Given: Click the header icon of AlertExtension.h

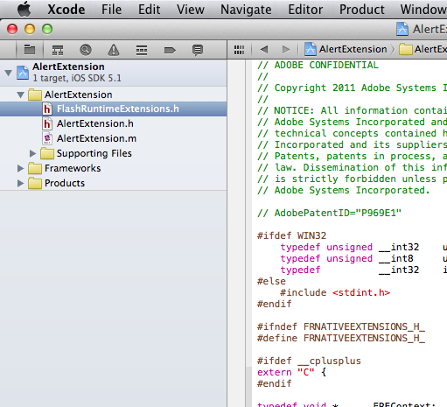Looking at the screenshot, I should pyautogui.click(x=47, y=123).
